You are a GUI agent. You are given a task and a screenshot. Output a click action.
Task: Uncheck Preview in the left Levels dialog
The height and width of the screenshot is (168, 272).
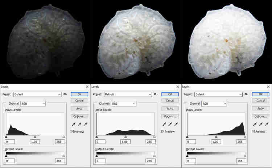tap(73, 131)
